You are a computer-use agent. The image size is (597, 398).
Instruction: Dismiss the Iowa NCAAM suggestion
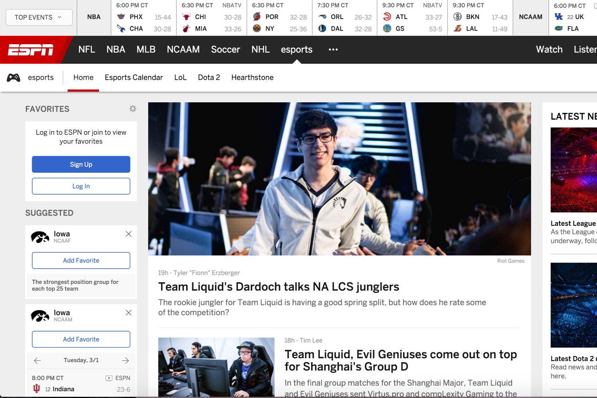pos(129,313)
